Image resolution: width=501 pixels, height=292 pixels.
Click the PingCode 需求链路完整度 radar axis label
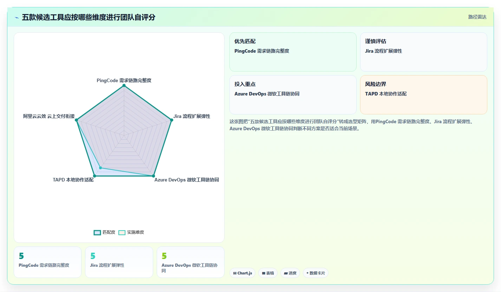pyautogui.click(x=124, y=80)
